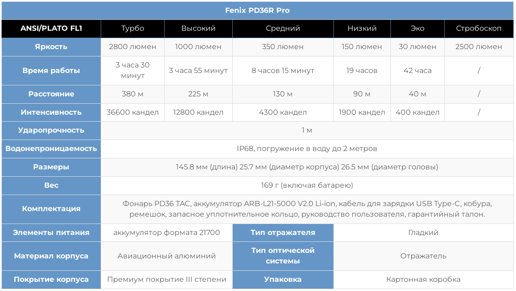The width and height of the screenshot is (516, 291).
Task: Select the Авиационный алюминий material cell
Action: point(166,256)
